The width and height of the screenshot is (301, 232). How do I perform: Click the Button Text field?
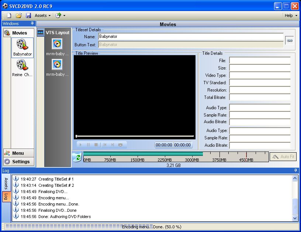coord(191,44)
